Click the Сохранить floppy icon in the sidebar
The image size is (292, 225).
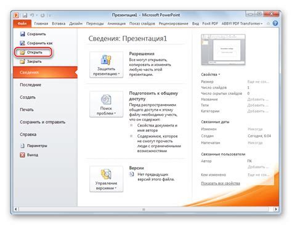[x=22, y=34]
